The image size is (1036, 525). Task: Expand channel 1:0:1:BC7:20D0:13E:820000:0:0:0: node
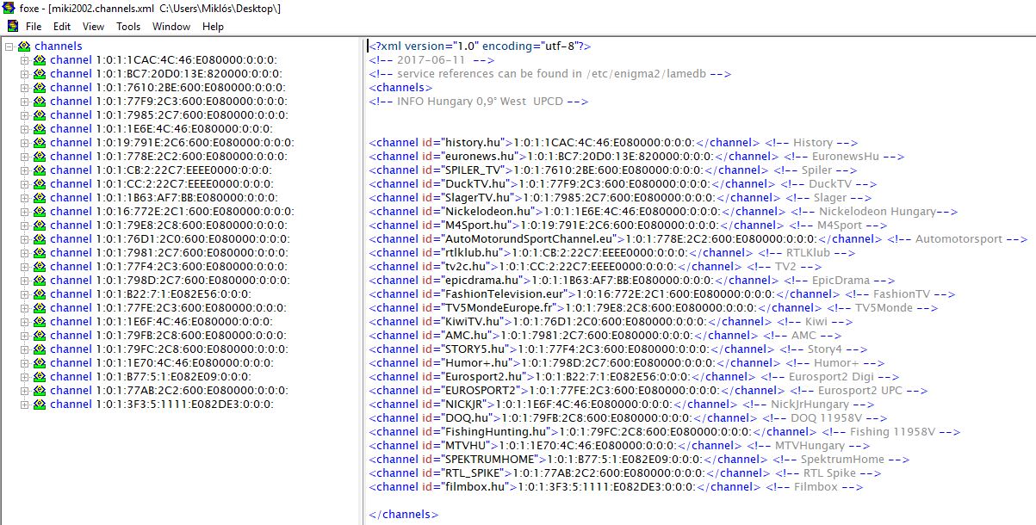click(25, 74)
